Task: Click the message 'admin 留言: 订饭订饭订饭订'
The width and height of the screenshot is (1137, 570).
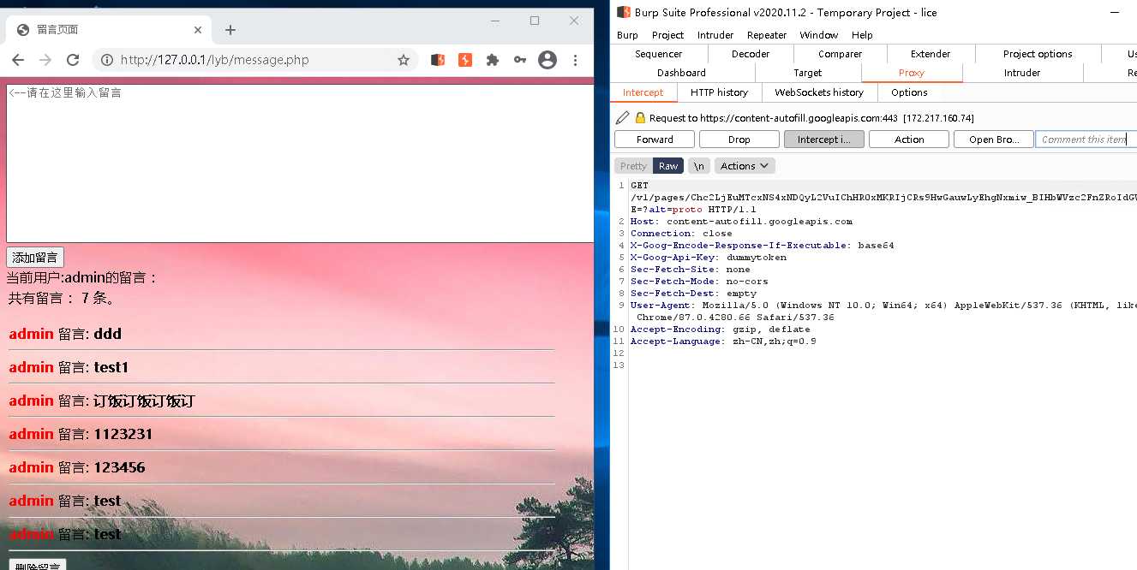Action: 102,401
